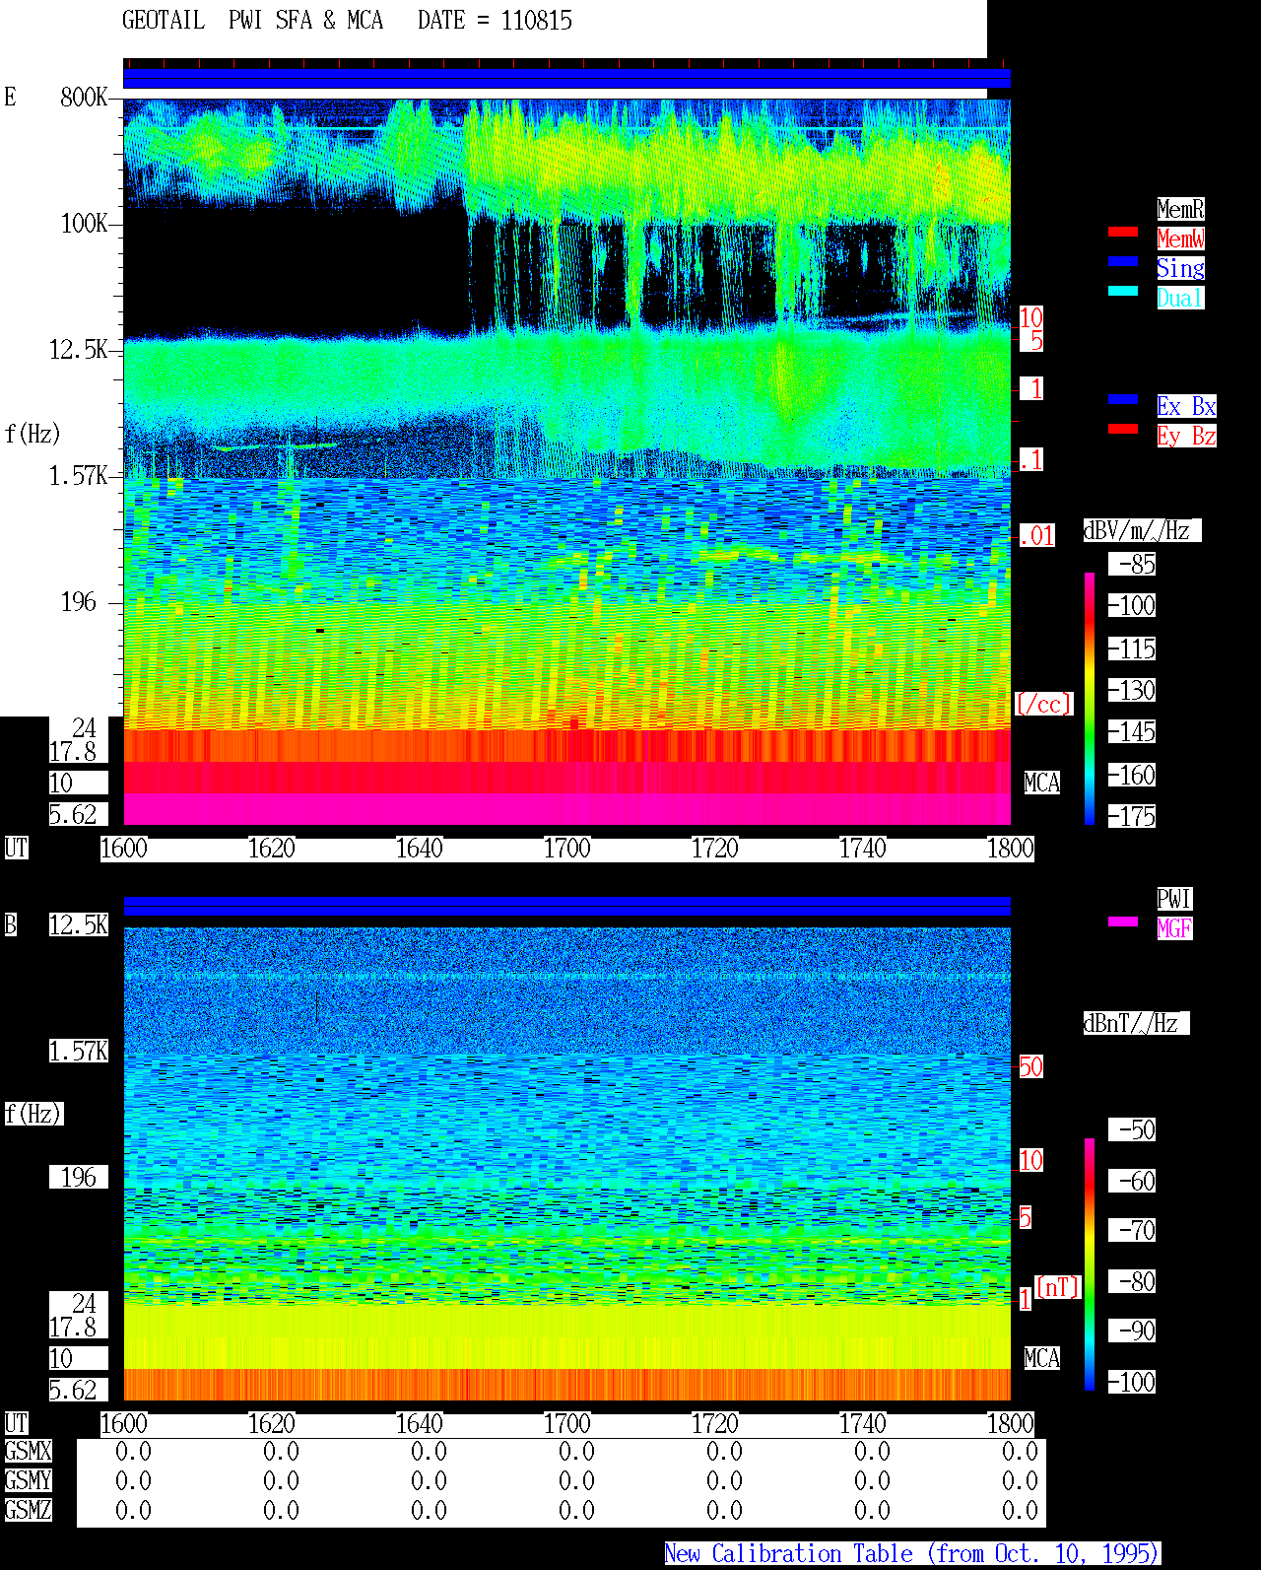
Task: Select the PWI legend label
Action: point(1174,899)
